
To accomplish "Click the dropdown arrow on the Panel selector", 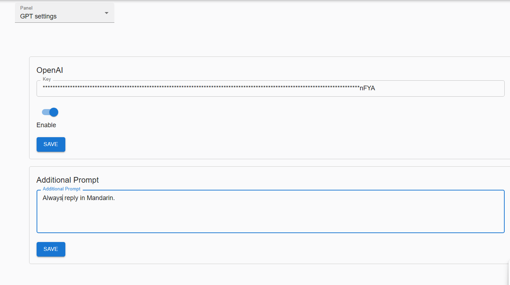I will point(106,13).
